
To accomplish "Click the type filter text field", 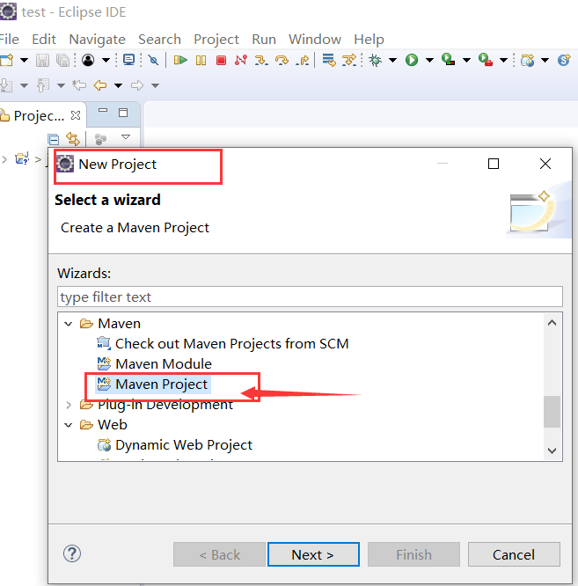I will 310,297.
